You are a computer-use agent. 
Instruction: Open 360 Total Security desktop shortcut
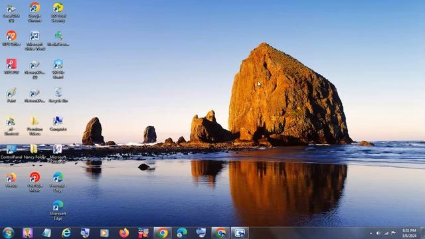[58, 12]
